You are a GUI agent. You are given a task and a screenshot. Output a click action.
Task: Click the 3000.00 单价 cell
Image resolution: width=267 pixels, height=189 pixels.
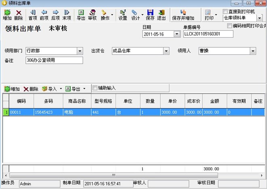172,112
